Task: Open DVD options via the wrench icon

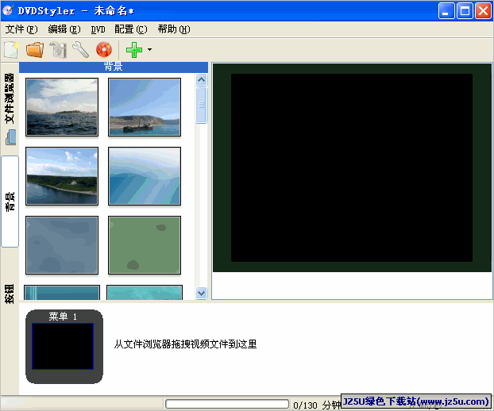Action: (x=81, y=50)
